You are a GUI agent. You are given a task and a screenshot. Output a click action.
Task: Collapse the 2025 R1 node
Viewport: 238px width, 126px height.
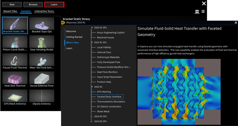point(92,87)
